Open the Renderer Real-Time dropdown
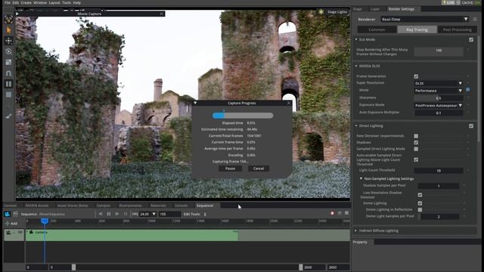This screenshot has width=484, height=272. pyautogui.click(x=425, y=19)
